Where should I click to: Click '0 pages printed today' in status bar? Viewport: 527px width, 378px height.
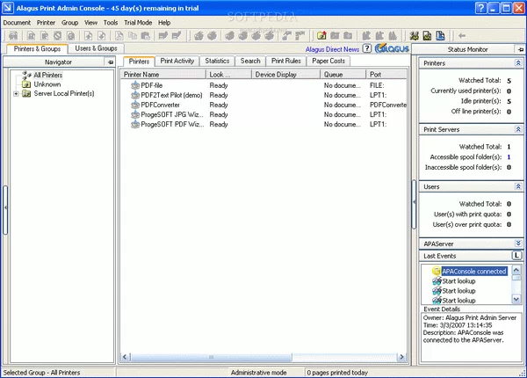pyautogui.click(x=337, y=372)
